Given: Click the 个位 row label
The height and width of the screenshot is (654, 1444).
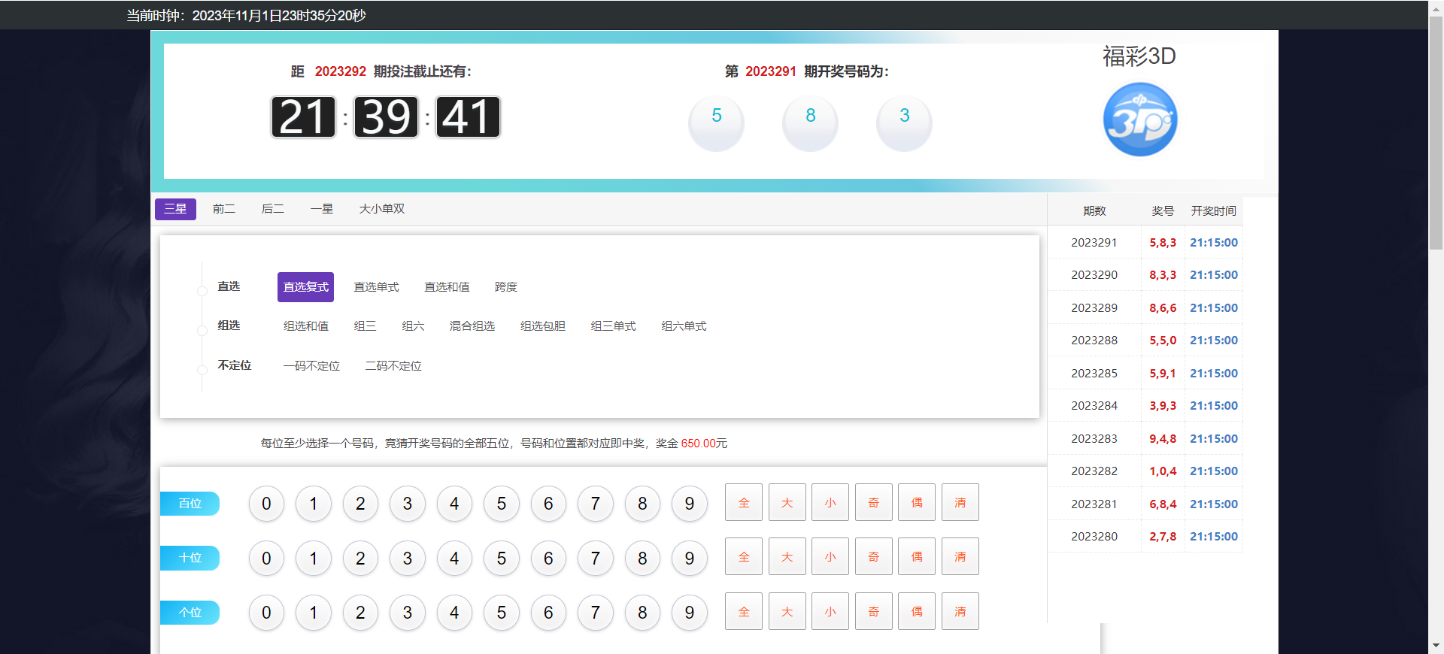Looking at the screenshot, I should pyautogui.click(x=190, y=613).
